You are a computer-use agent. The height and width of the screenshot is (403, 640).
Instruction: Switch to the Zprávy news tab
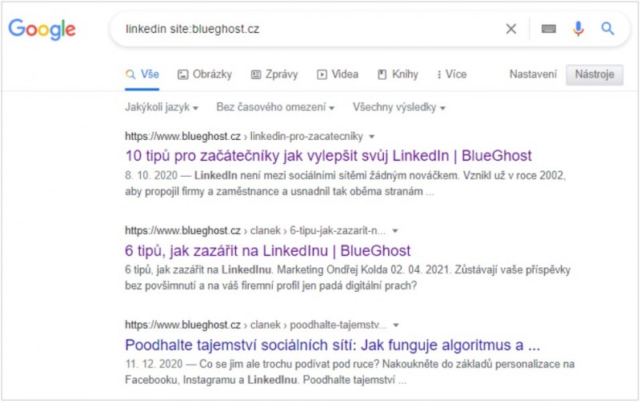click(x=274, y=74)
